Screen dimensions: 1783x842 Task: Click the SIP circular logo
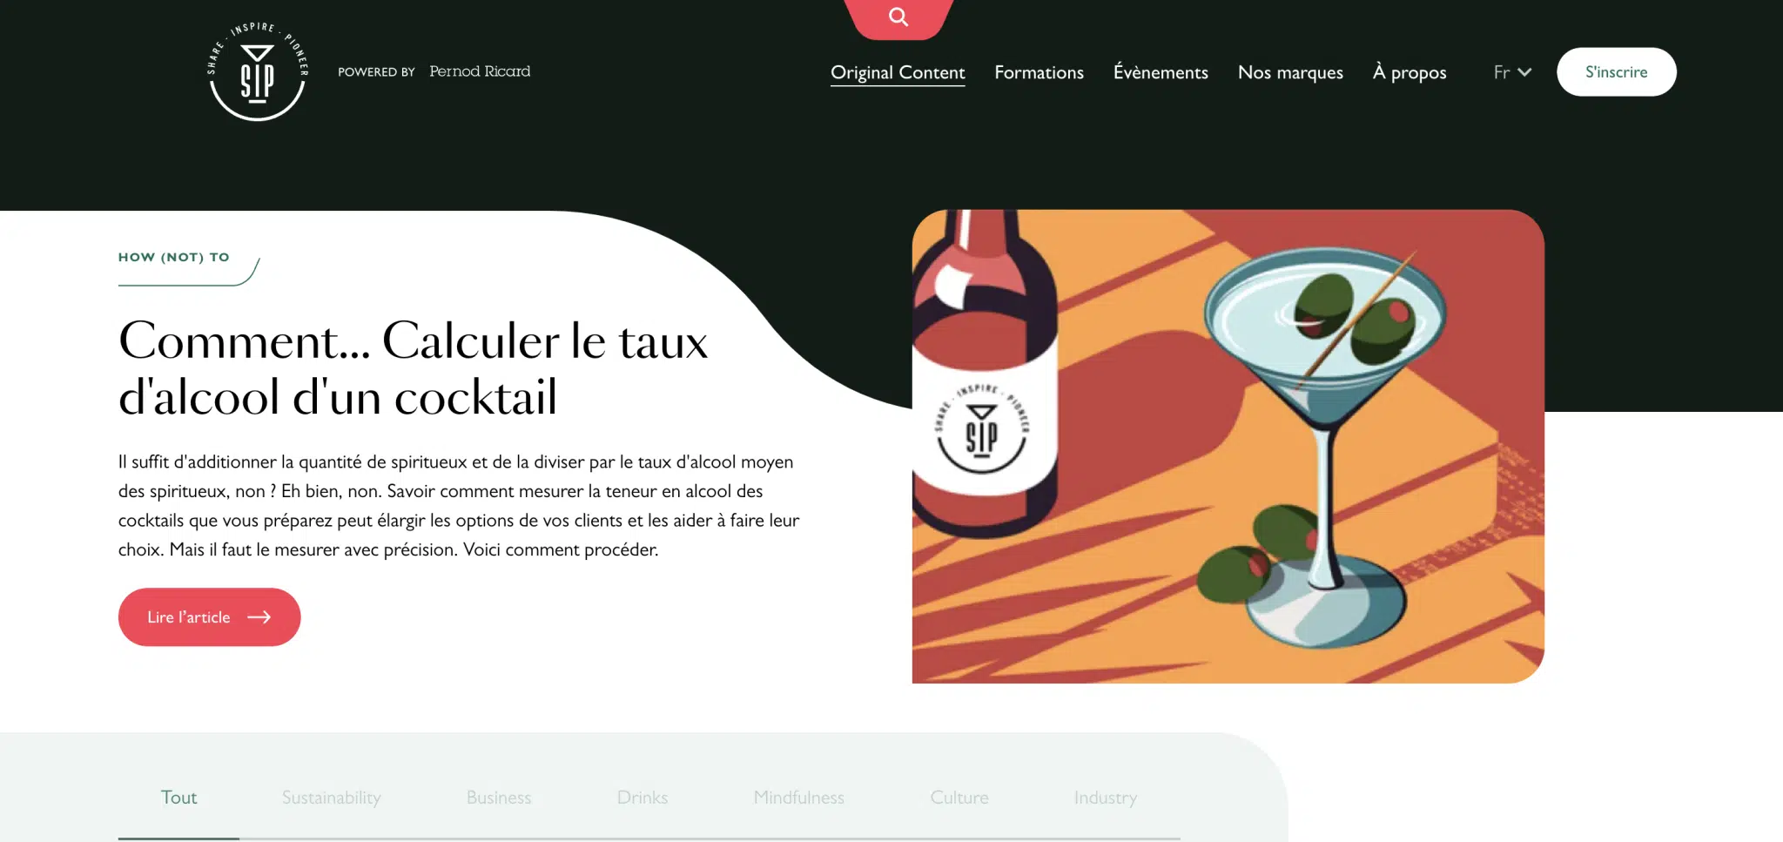257,71
